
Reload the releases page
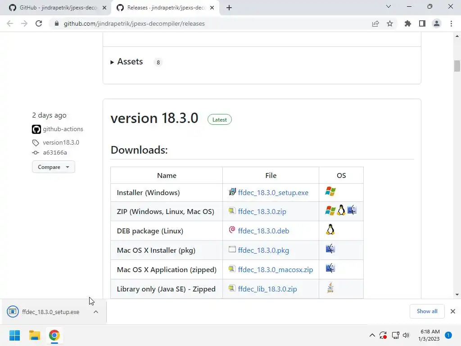tap(39, 23)
